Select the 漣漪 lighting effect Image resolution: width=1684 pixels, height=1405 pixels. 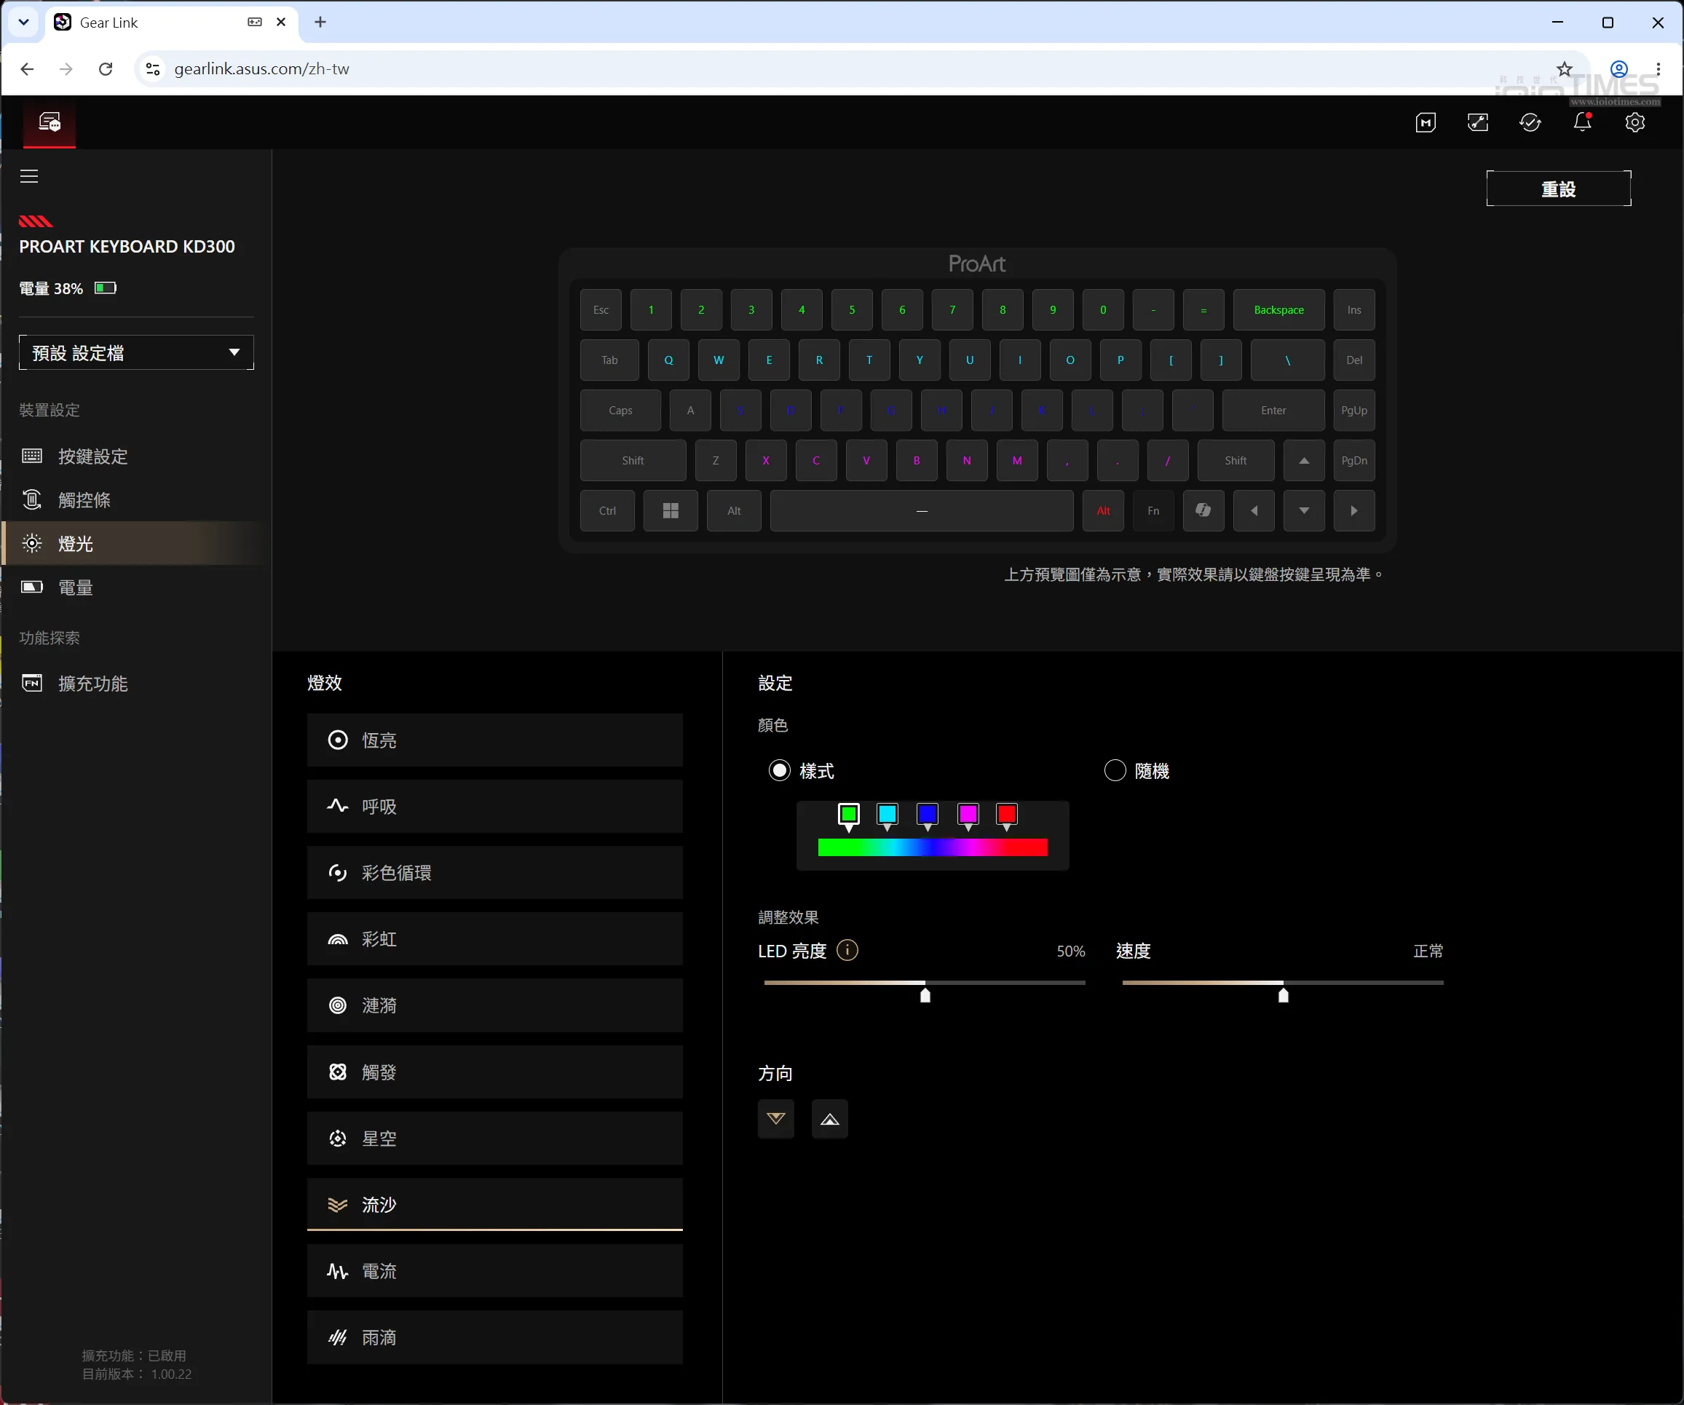pos(495,1005)
